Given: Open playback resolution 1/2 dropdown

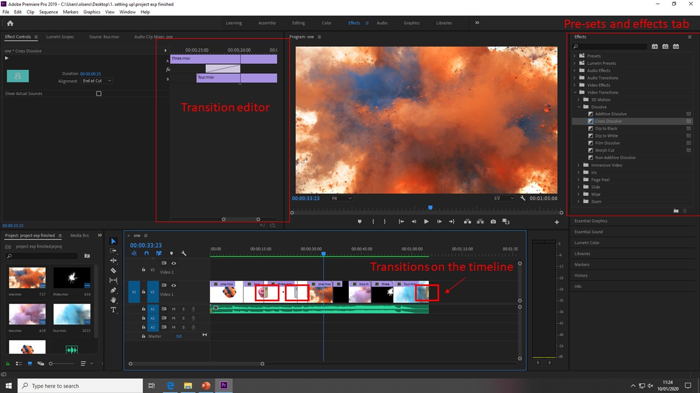Looking at the screenshot, I should [503, 198].
